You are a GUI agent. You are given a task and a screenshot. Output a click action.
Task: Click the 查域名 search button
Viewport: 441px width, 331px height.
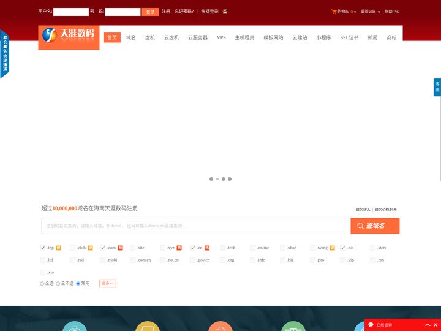click(x=375, y=226)
